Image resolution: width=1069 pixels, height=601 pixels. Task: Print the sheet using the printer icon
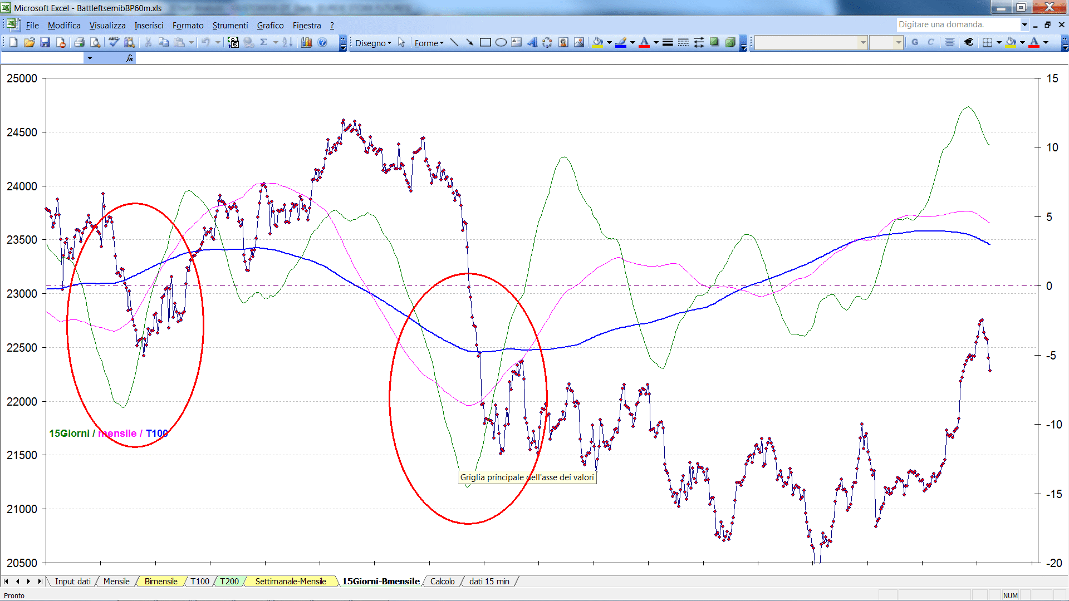click(79, 42)
